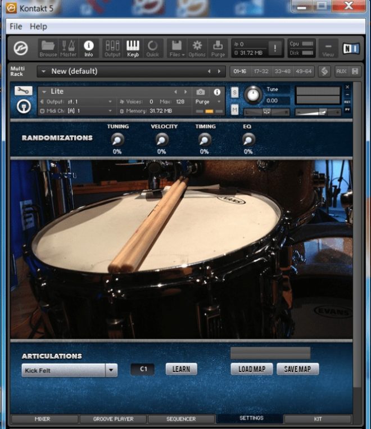Image resolution: width=371 pixels, height=429 pixels.
Task: Open instrument edit mode wrench
Action: 24,91
